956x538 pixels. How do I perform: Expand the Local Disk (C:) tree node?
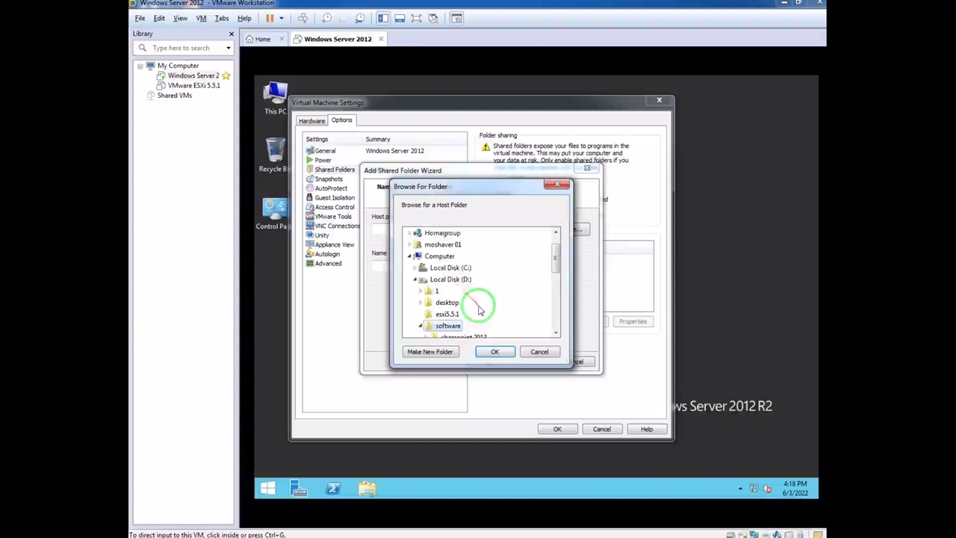tap(415, 268)
